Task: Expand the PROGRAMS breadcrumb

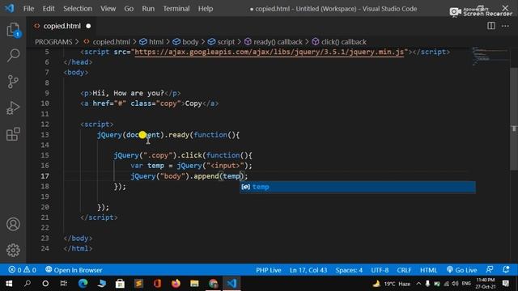Action: click(x=53, y=42)
